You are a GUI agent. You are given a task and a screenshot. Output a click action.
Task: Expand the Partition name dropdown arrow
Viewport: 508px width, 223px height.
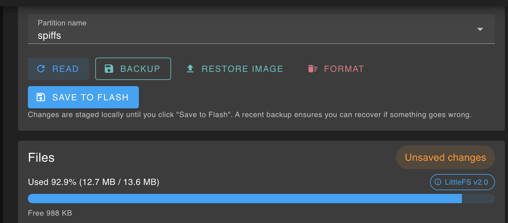click(480, 29)
